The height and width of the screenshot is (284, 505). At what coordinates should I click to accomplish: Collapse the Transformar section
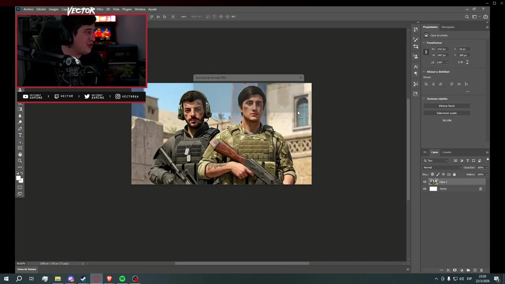pos(424,43)
